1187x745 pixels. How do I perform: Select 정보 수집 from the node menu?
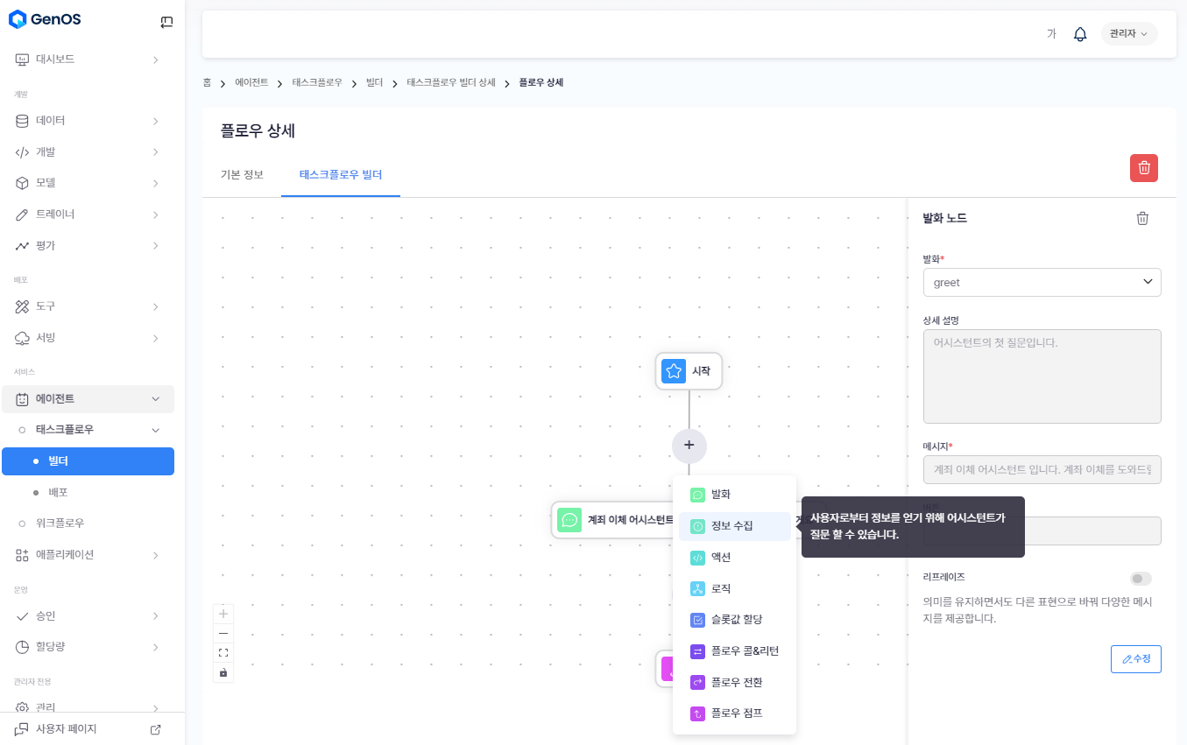click(x=734, y=526)
